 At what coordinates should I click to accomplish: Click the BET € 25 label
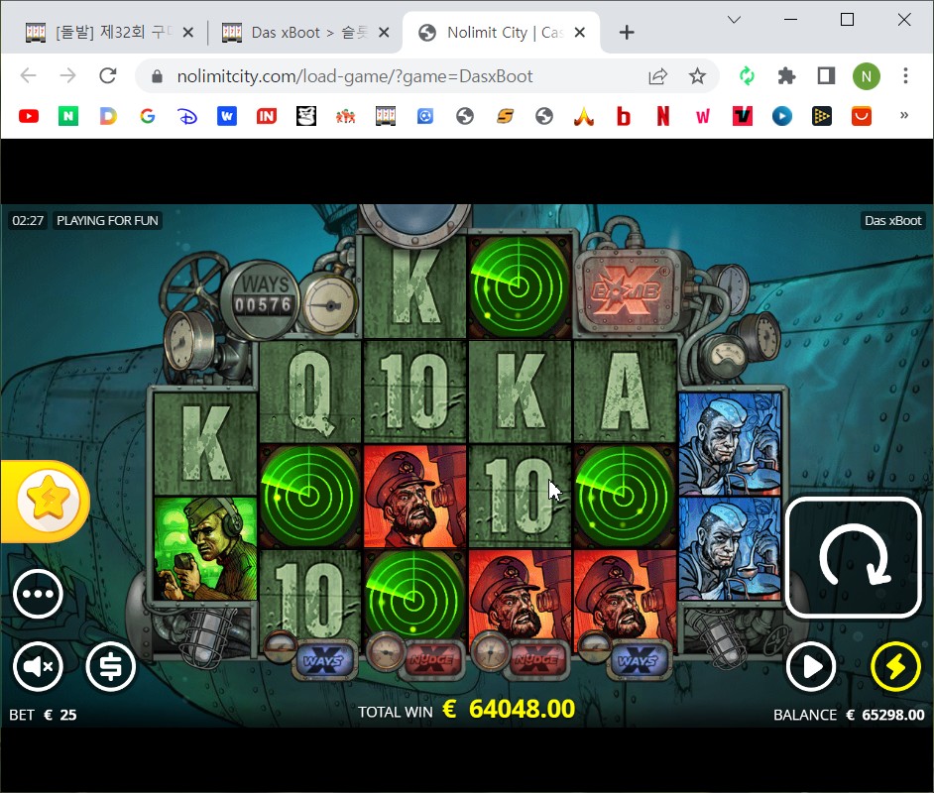coord(43,715)
